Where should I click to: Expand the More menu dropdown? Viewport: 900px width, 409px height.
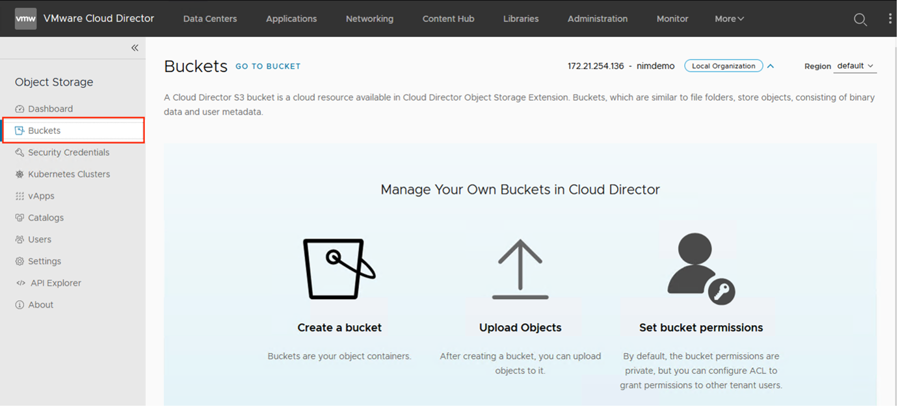[729, 19]
